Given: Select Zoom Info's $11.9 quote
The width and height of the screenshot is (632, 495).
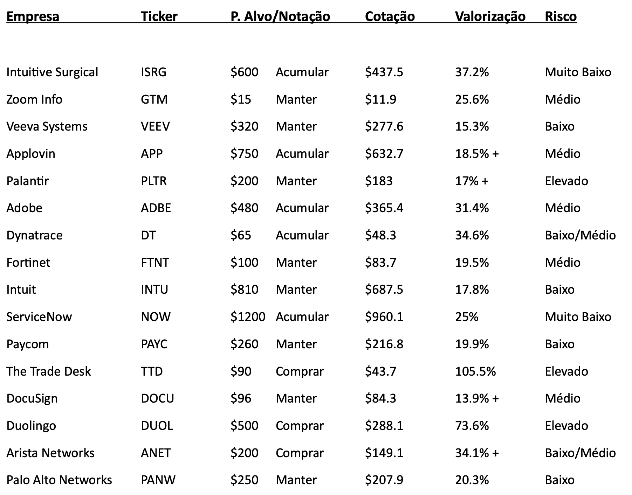Looking at the screenshot, I should click(x=380, y=99).
